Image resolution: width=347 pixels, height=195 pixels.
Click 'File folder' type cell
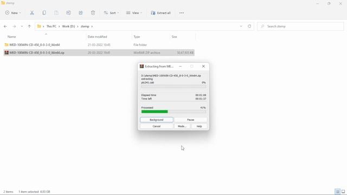click(140, 44)
